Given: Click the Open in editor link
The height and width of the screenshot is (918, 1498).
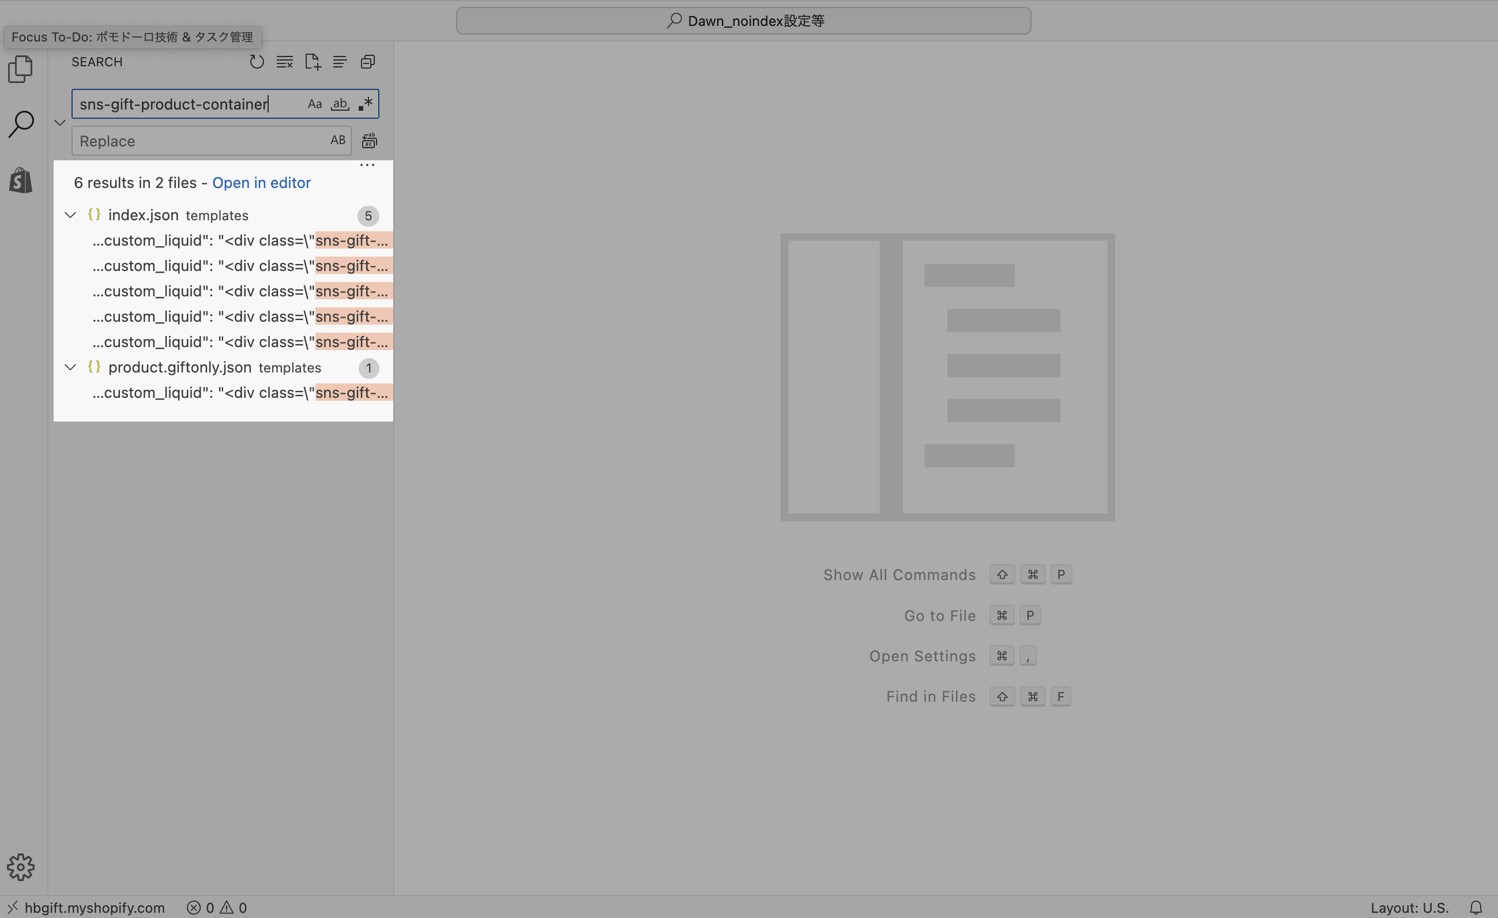Looking at the screenshot, I should click(x=261, y=183).
